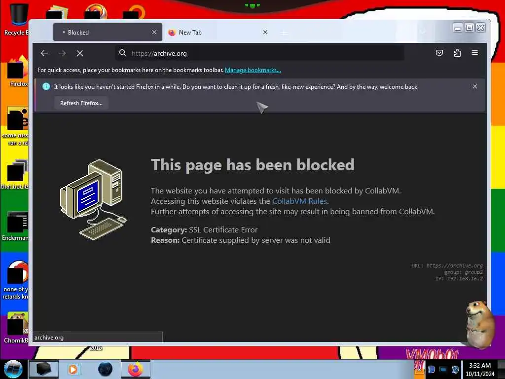Open the Extensions puzzle icon
The width and height of the screenshot is (505, 379).
click(x=457, y=53)
